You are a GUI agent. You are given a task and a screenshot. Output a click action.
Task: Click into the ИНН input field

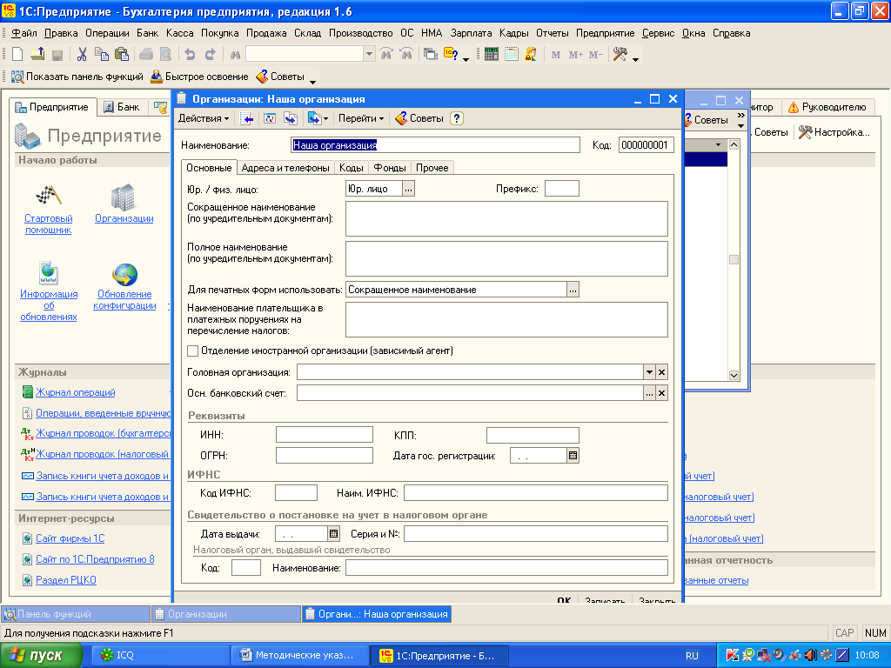[325, 435]
